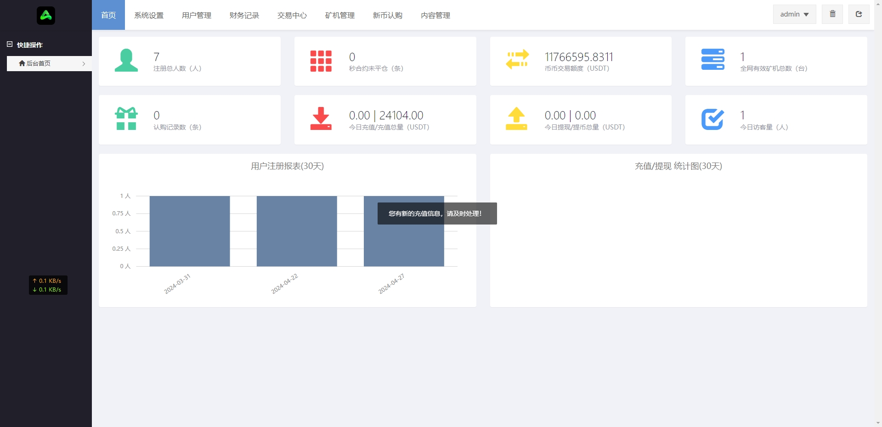The width and height of the screenshot is (882, 427).
Task: Click the yellow exchange arrows icon
Action: click(x=517, y=60)
